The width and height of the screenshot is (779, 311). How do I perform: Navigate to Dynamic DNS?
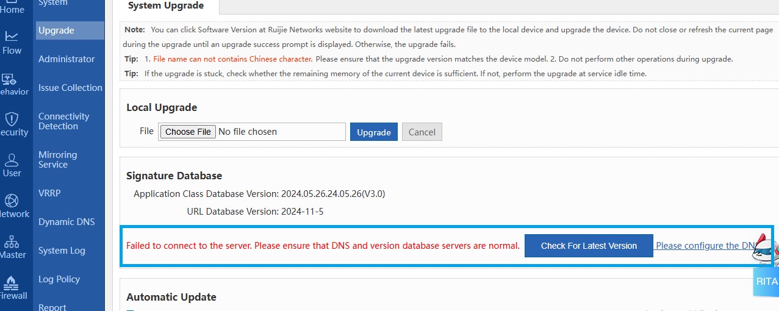(x=66, y=222)
